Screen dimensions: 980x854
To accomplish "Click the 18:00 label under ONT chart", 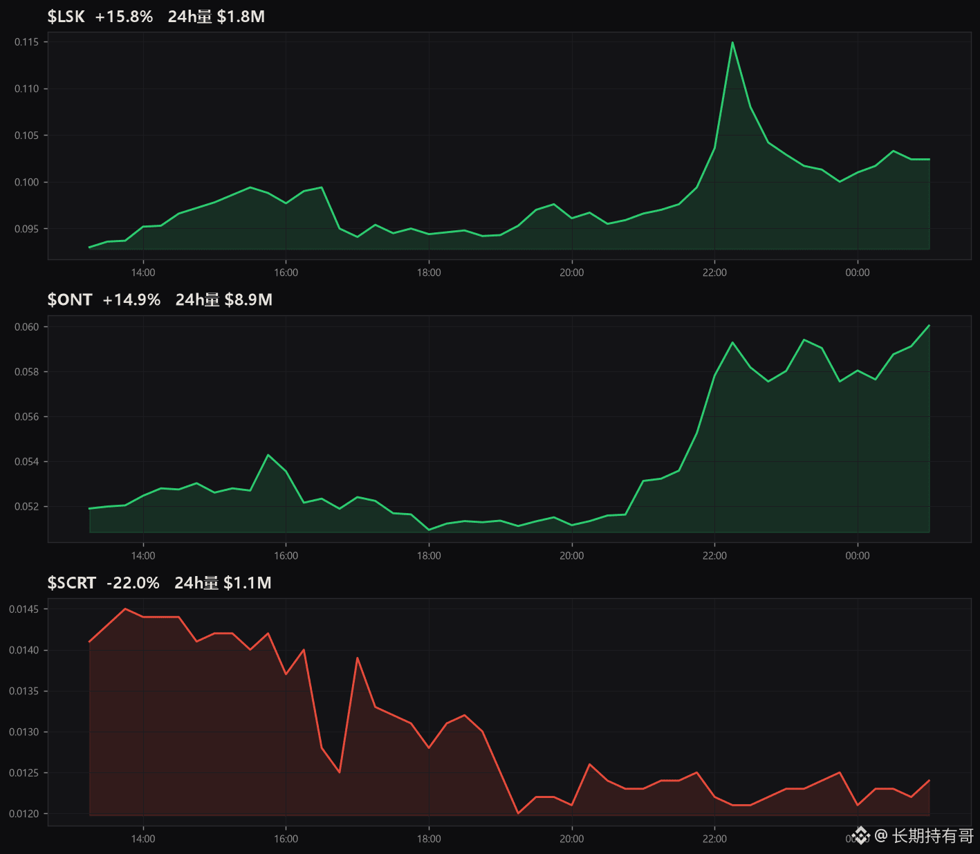I will click(x=429, y=555).
